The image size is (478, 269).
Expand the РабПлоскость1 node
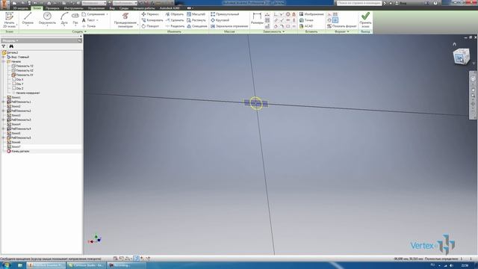coord(4,102)
